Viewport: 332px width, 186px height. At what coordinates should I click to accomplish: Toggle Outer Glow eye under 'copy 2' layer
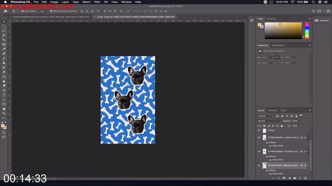click(270, 146)
